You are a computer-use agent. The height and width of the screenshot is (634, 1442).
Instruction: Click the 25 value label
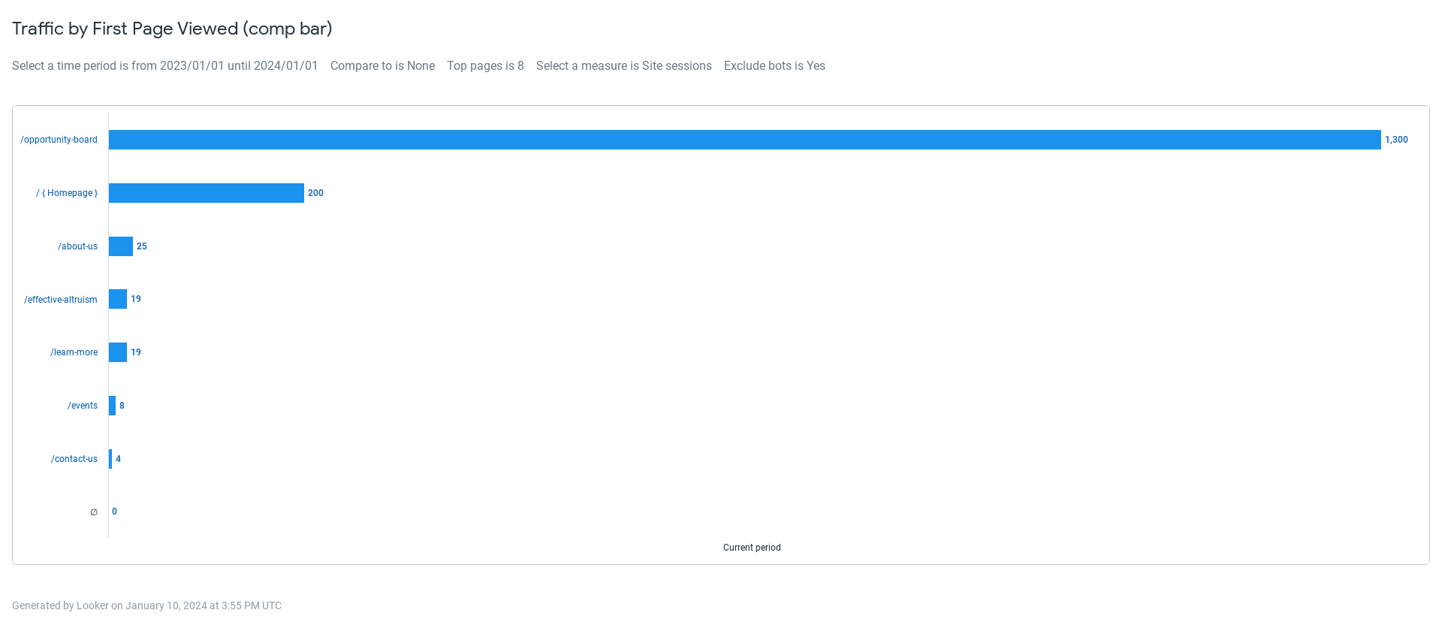pos(142,246)
